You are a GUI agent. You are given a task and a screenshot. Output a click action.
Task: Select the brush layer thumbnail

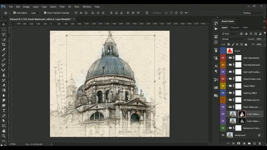(230, 51)
